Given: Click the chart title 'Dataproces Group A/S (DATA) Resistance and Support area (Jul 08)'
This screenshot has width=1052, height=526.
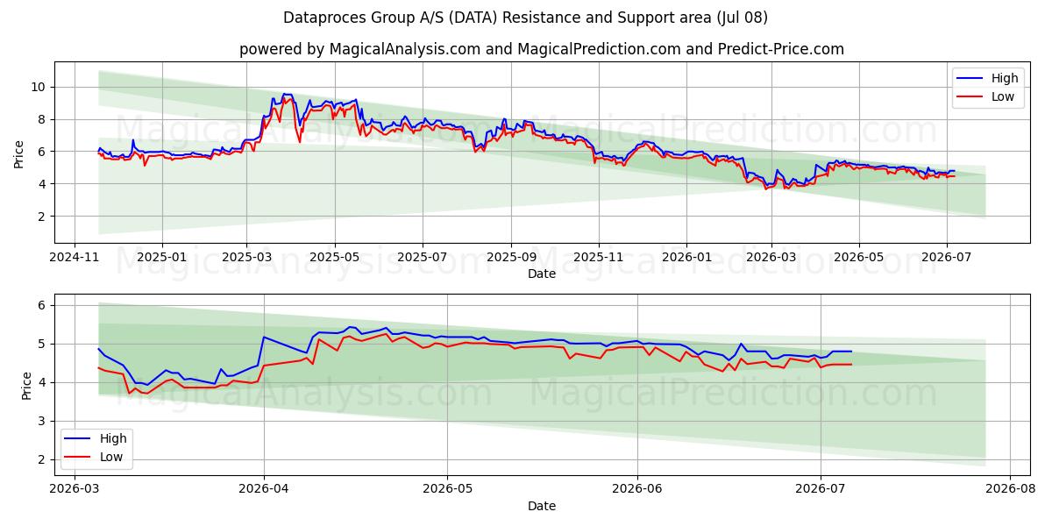Looking at the screenshot, I should (526, 18).
